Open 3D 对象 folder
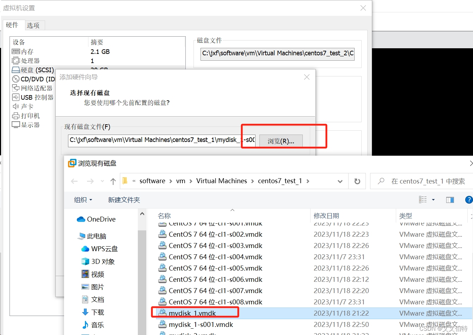 point(98,261)
